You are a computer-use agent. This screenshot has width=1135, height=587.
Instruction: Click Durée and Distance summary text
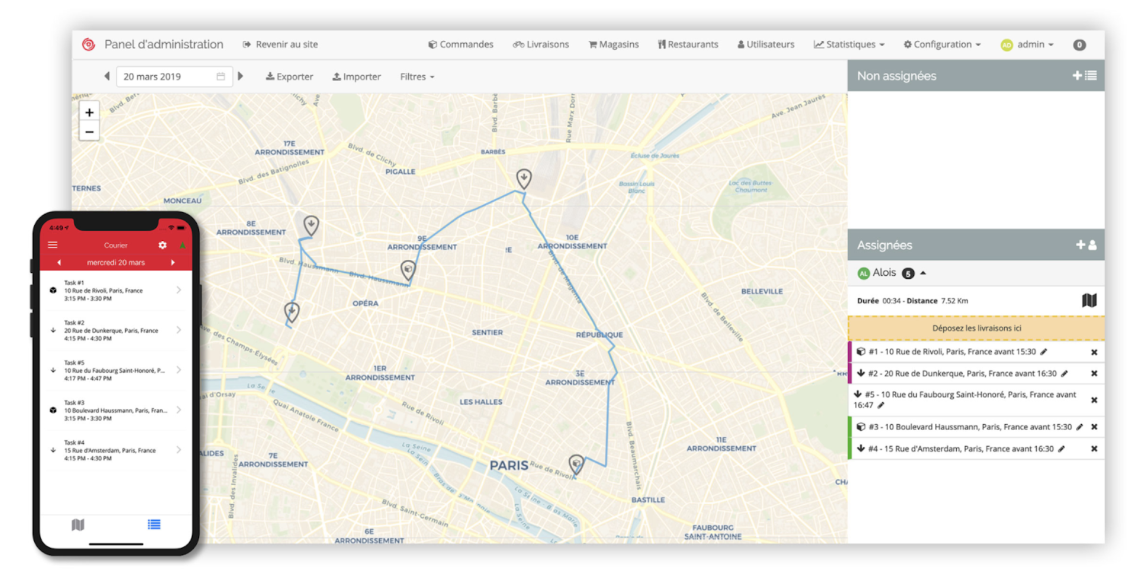click(x=912, y=301)
